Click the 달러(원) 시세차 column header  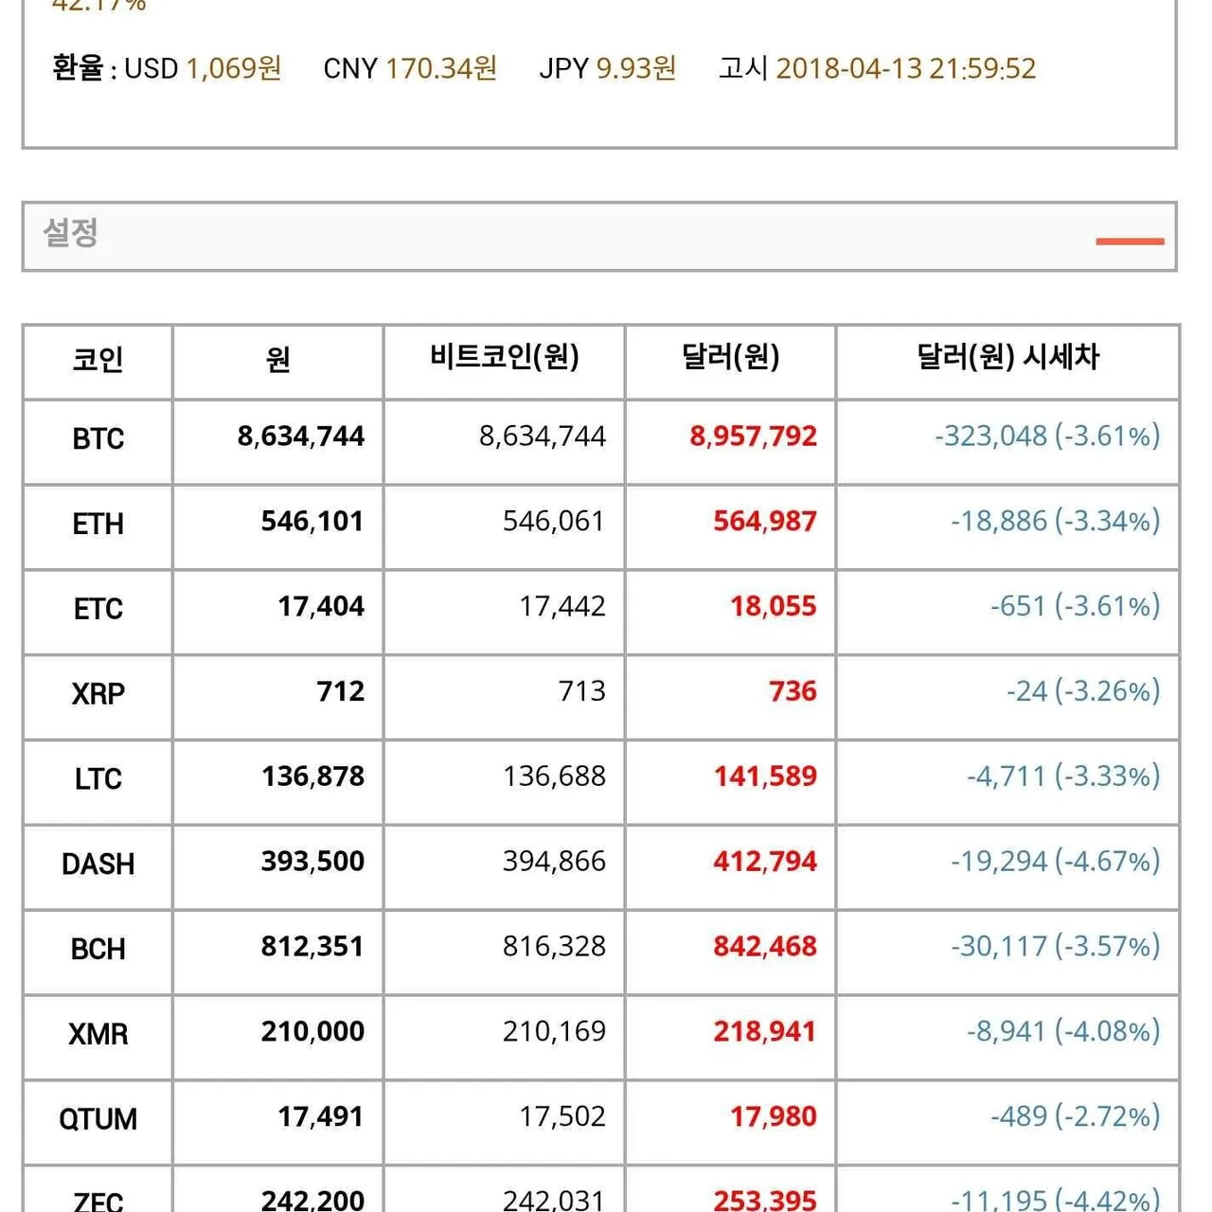1007,358
